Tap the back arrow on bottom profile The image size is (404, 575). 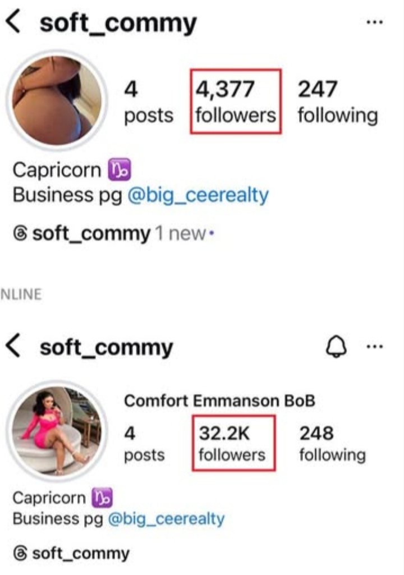[13, 345]
